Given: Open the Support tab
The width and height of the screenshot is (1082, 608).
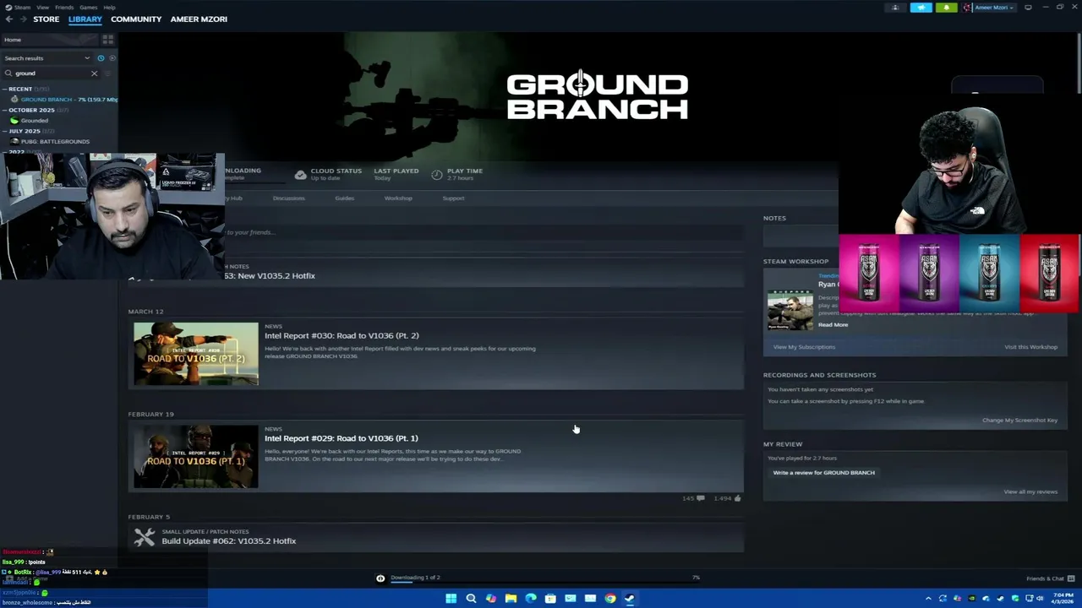Looking at the screenshot, I should coord(453,198).
